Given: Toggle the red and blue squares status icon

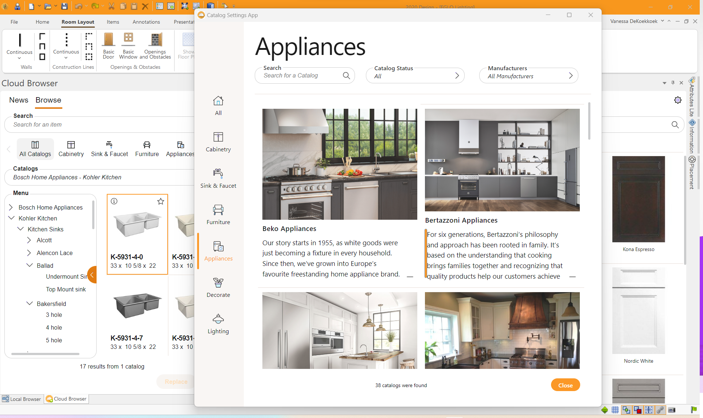Looking at the screenshot, I should (x=638, y=410).
